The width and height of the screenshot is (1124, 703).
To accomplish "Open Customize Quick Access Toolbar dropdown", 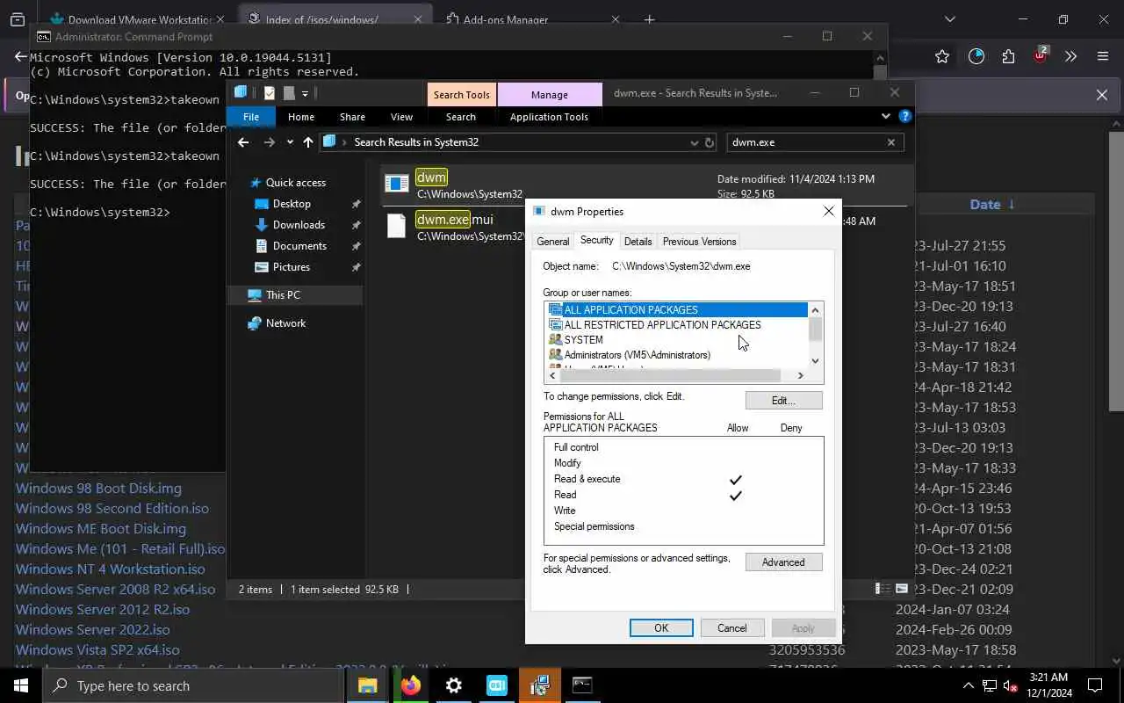I will click(305, 93).
